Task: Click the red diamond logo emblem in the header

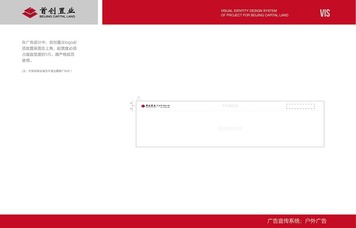Action: [x=30, y=13]
